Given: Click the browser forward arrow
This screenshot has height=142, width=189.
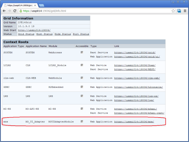Looking at the screenshot, I should [x=9, y=11].
